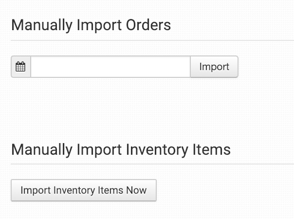This screenshot has height=219, width=294.
Task: Select the Manually Import Orders section title
Action: click(x=91, y=25)
